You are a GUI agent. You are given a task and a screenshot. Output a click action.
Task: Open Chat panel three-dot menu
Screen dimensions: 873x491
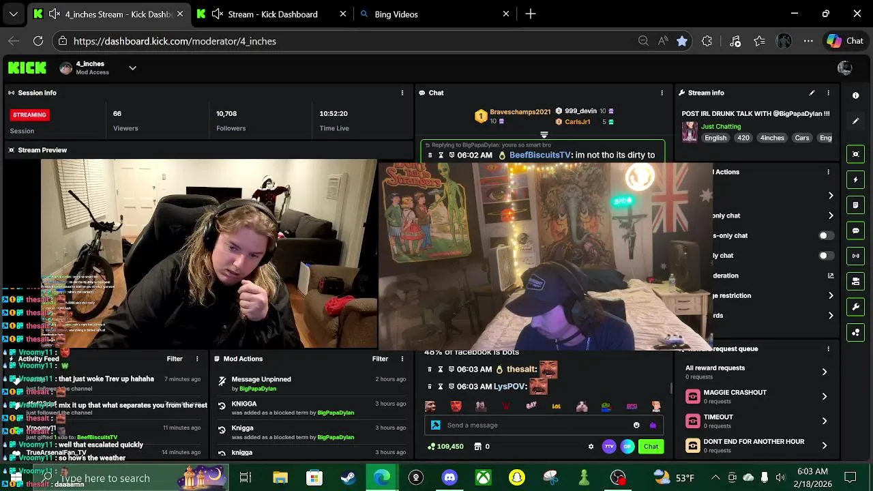click(662, 93)
